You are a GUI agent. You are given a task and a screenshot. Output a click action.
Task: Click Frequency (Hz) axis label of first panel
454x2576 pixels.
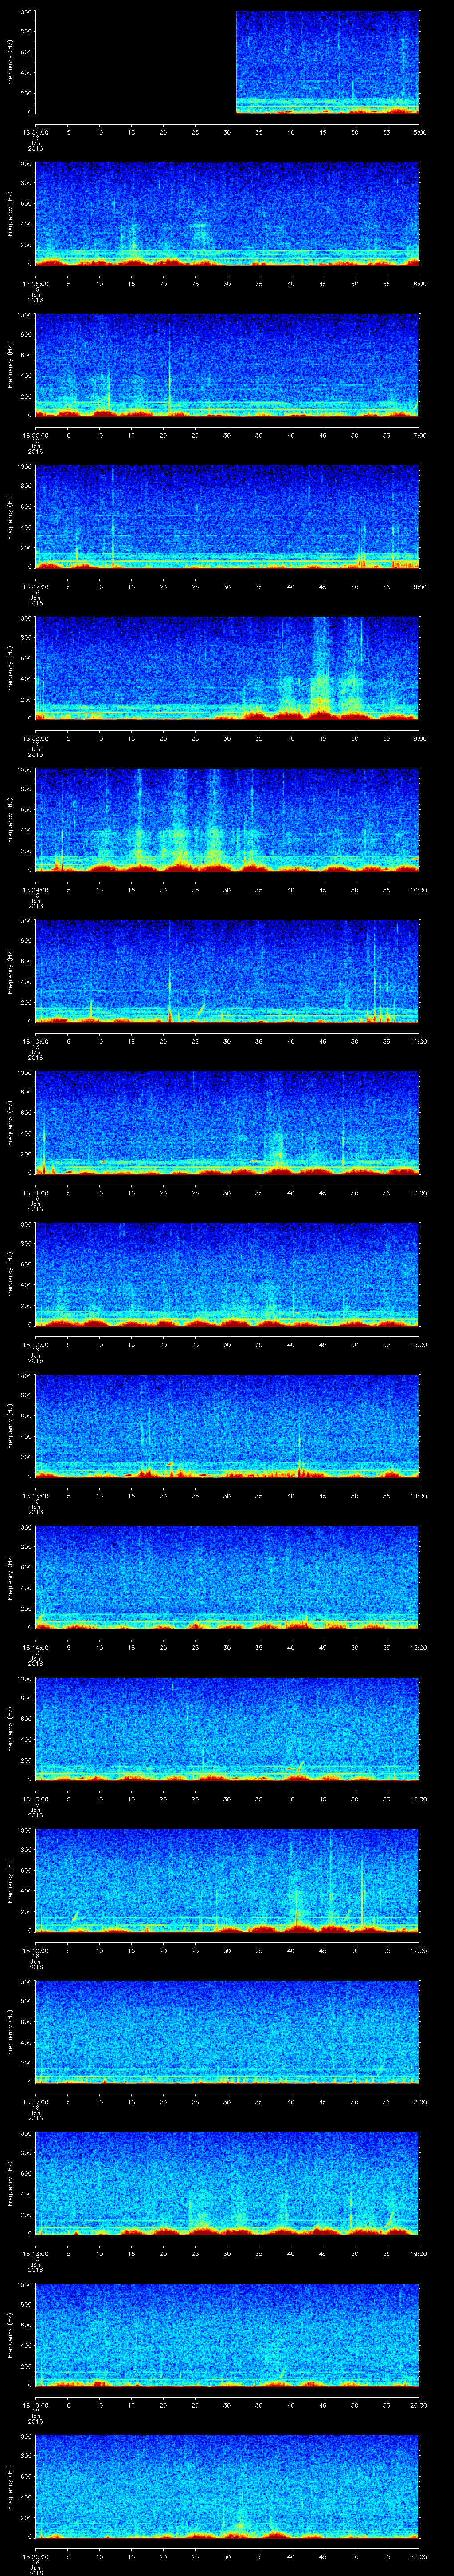coord(11,62)
